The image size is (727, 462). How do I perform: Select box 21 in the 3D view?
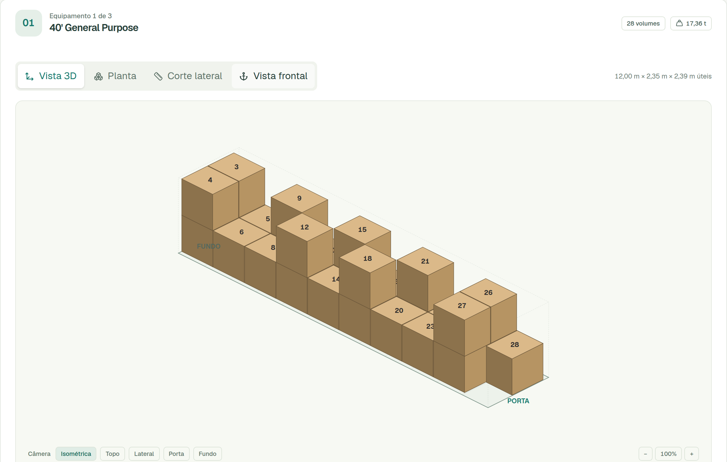tap(425, 261)
